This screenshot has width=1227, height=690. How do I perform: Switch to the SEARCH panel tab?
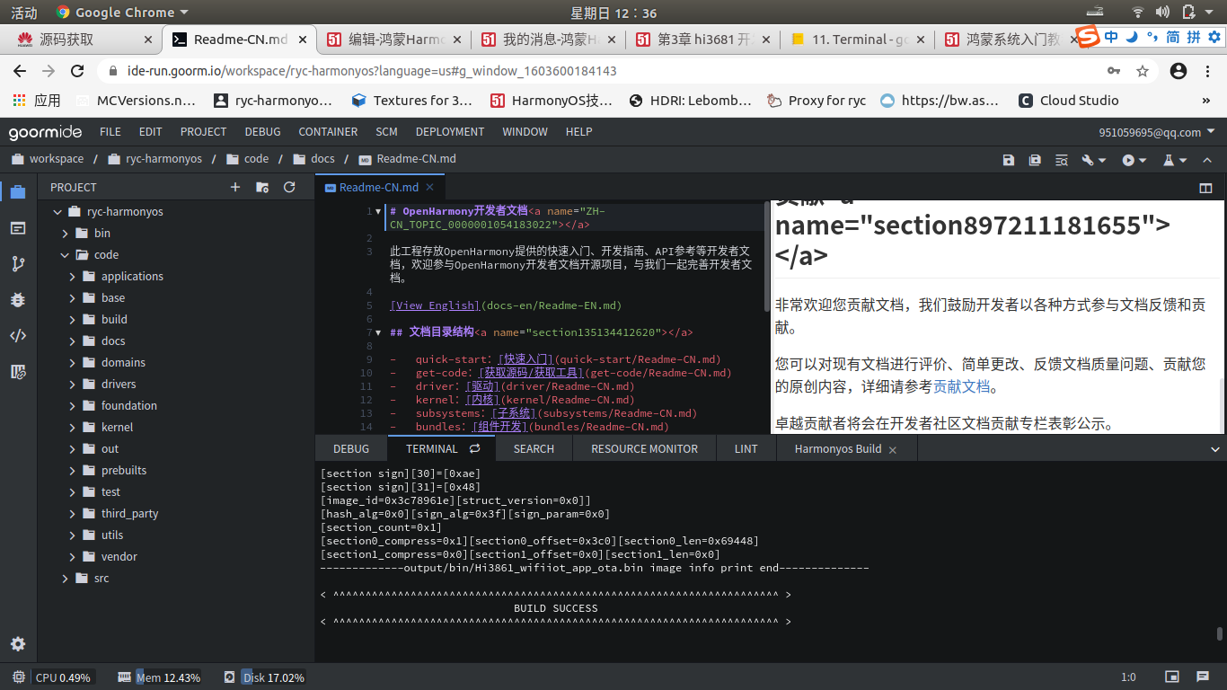coord(534,448)
